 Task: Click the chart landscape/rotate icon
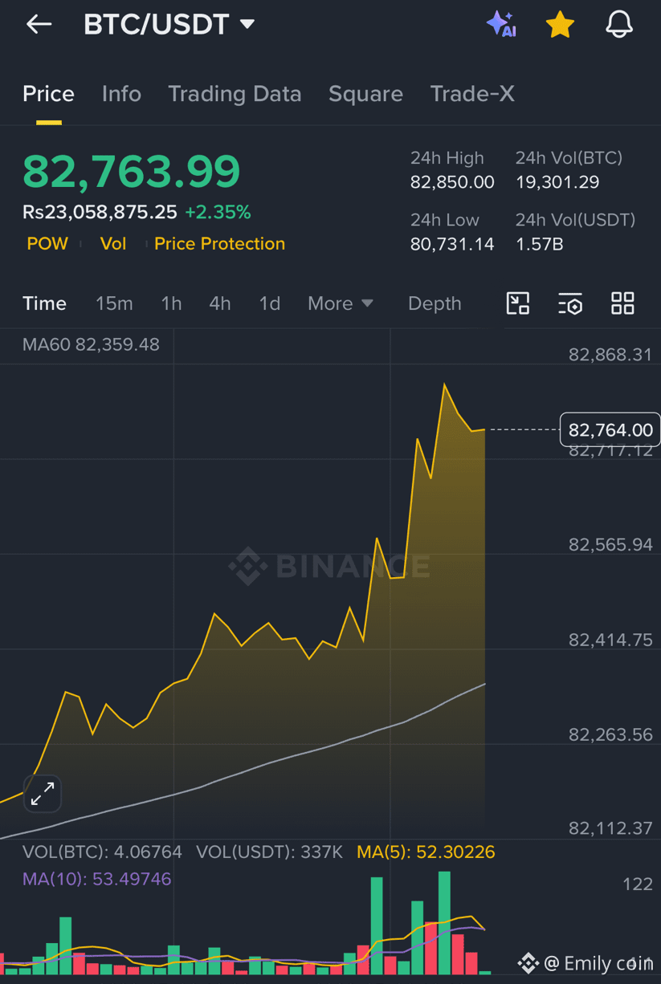[x=518, y=303]
